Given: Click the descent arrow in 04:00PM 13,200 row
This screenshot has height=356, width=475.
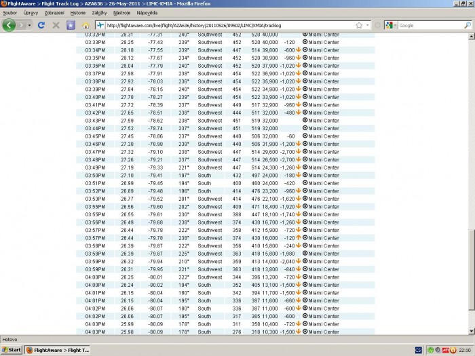Looking at the screenshot, I should (x=299, y=277).
